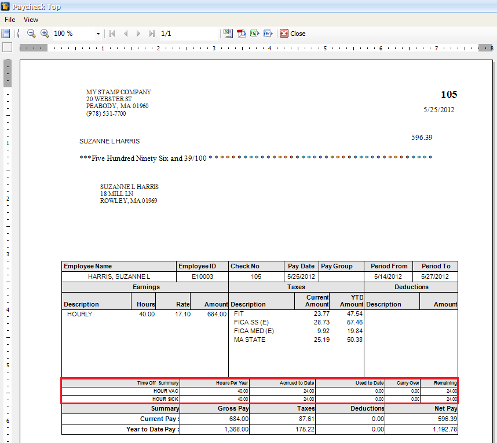Screen dimensions: 497x443
Task: Export the paycheck to Excel file
Action: coord(254,33)
